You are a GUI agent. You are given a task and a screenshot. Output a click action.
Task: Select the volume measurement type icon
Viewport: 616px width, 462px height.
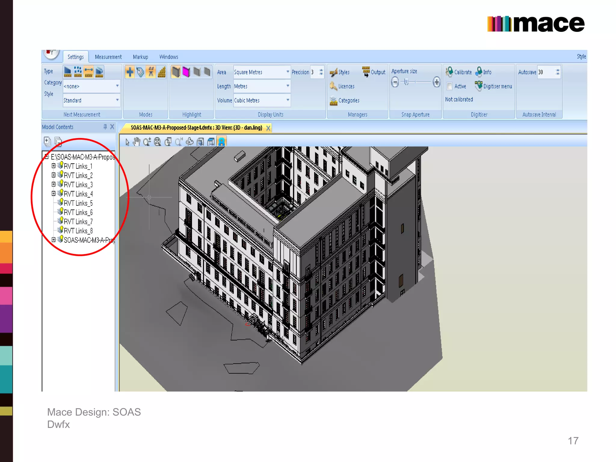coord(99,72)
